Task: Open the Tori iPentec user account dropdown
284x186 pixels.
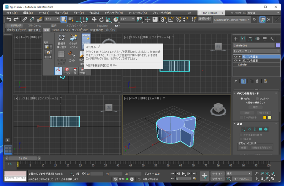Action: click(211, 13)
